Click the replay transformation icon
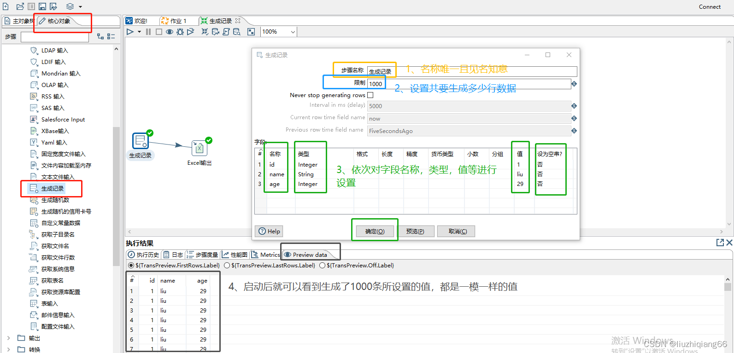 (x=190, y=32)
